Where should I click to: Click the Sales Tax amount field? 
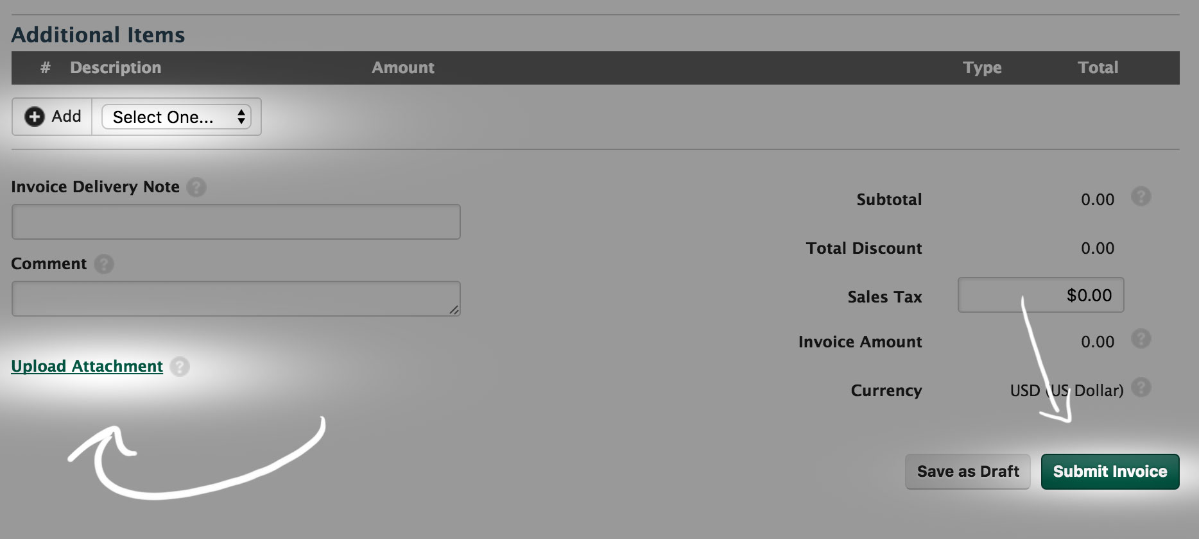pyautogui.click(x=1040, y=295)
